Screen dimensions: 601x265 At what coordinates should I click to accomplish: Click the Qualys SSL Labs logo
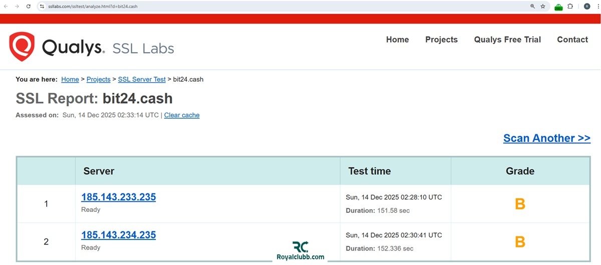click(92, 47)
